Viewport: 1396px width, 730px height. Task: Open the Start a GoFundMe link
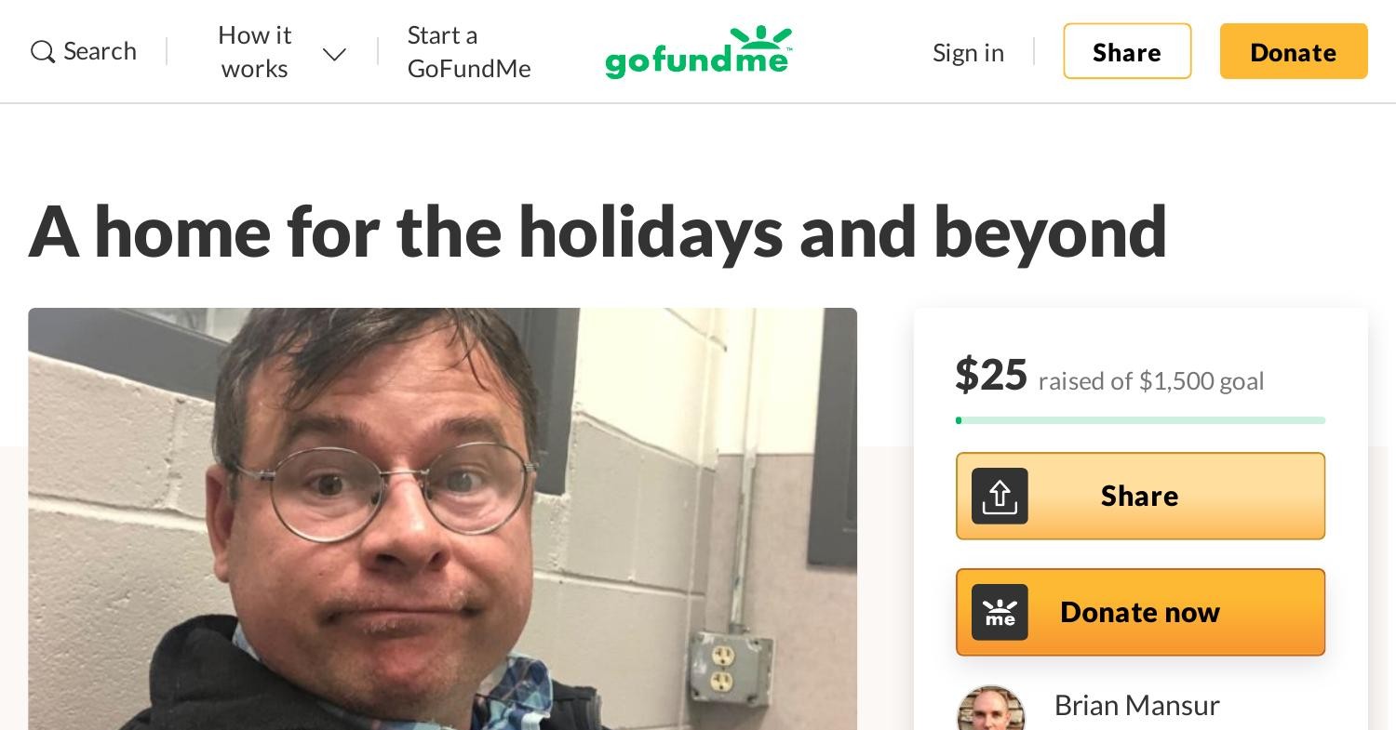[469, 52]
